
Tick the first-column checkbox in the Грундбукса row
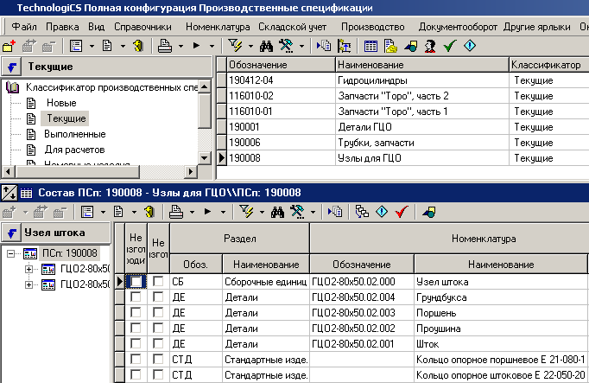(x=136, y=297)
